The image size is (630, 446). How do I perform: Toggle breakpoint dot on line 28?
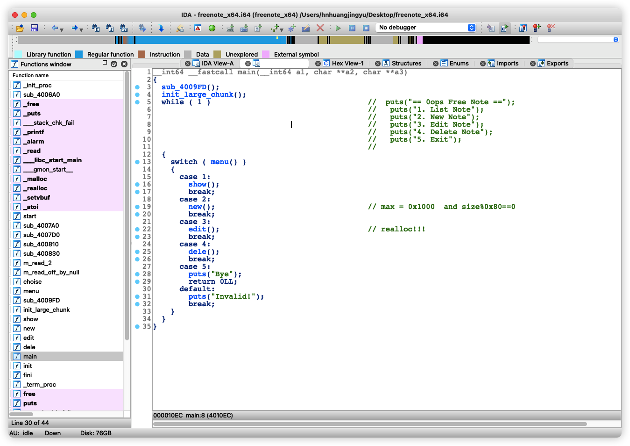pyautogui.click(x=137, y=274)
